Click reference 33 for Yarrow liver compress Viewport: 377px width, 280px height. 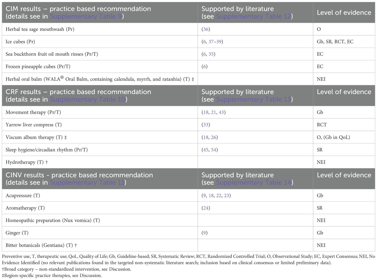tap(206, 125)
